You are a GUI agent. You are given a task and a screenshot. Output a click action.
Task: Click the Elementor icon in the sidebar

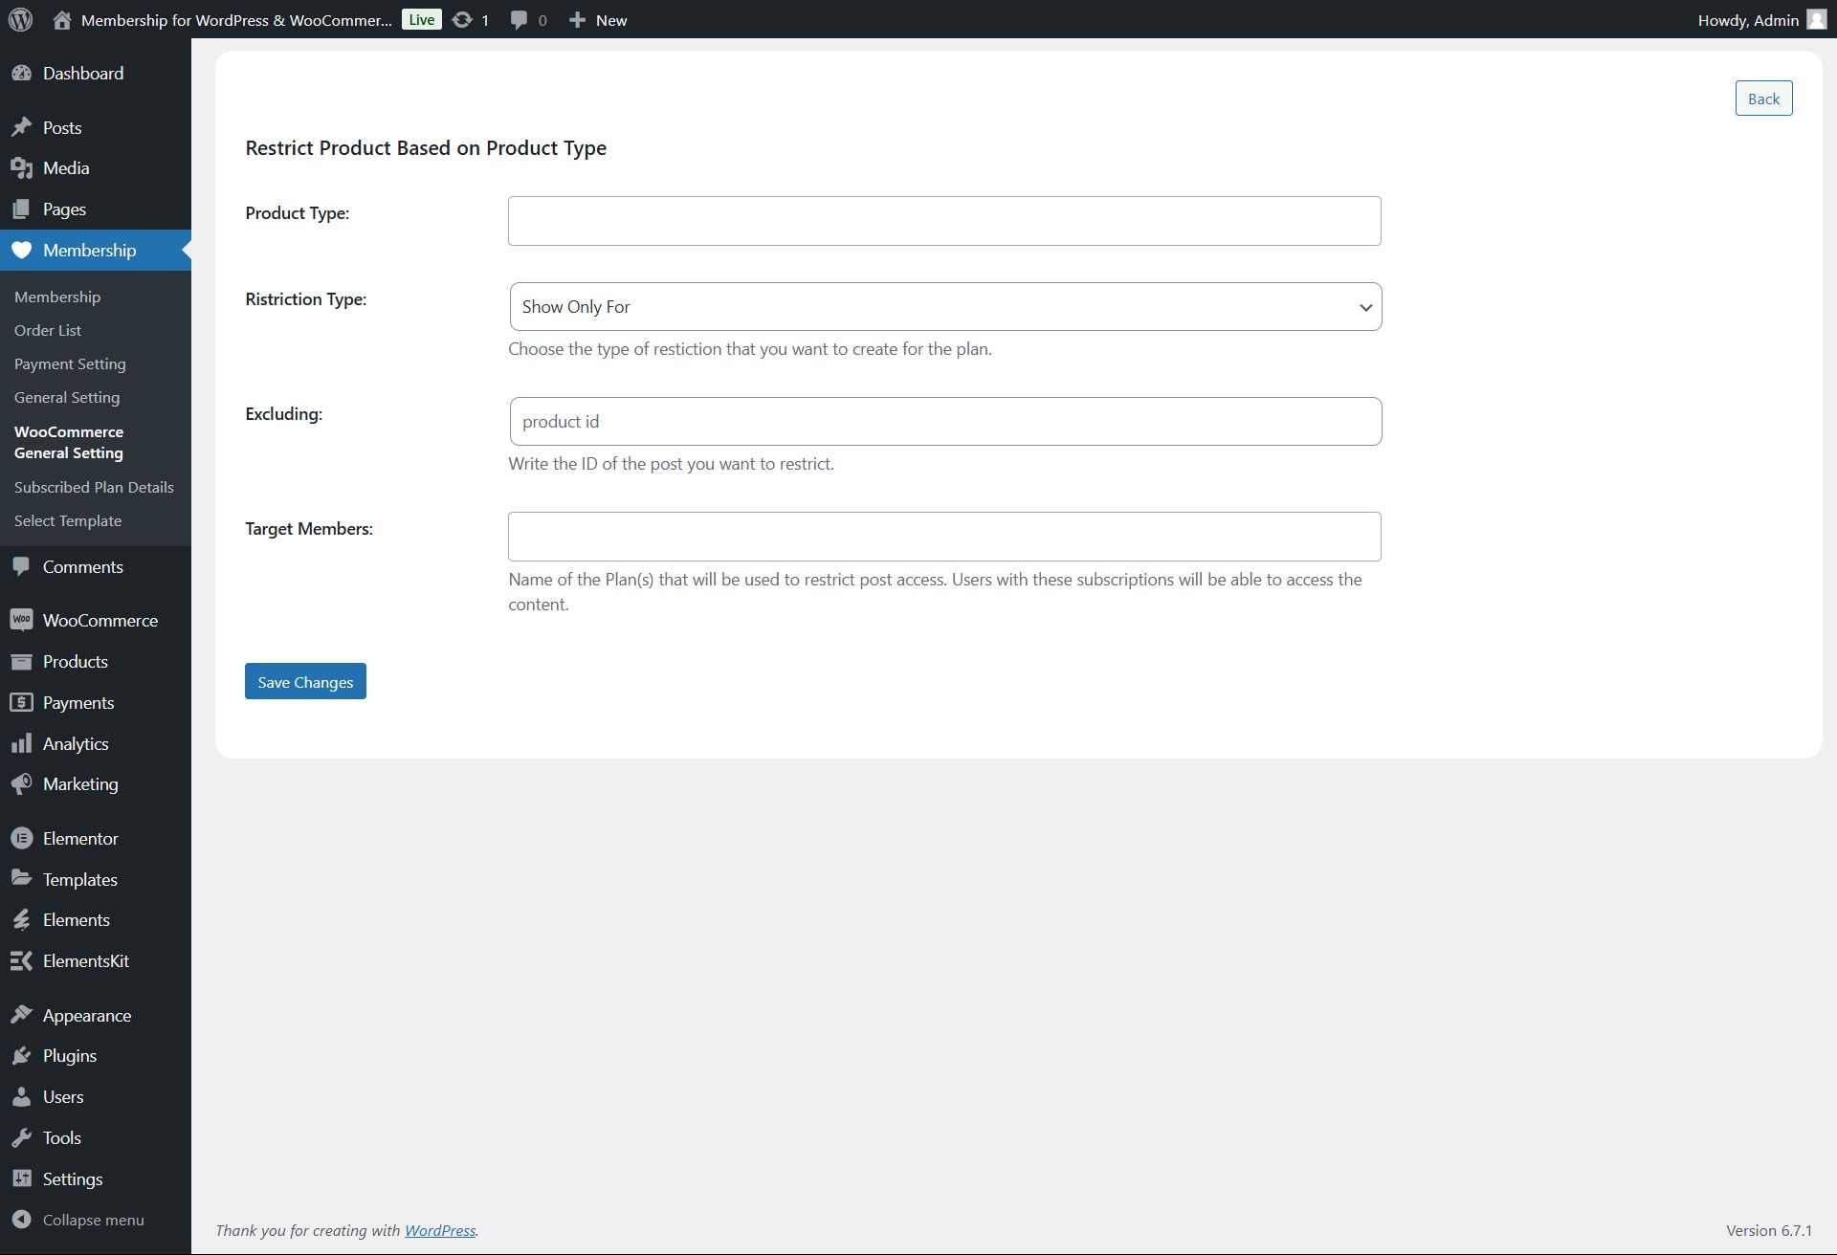21,838
